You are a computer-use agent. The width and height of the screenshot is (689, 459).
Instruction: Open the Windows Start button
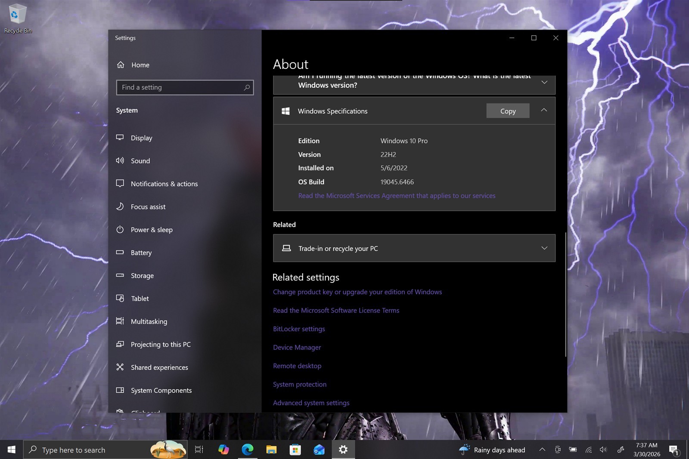click(12, 450)
